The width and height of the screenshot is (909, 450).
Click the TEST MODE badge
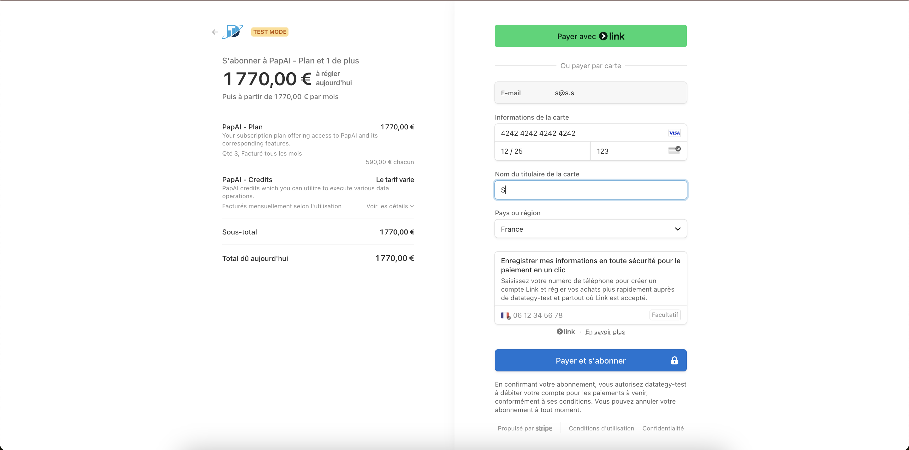[270, 32]
